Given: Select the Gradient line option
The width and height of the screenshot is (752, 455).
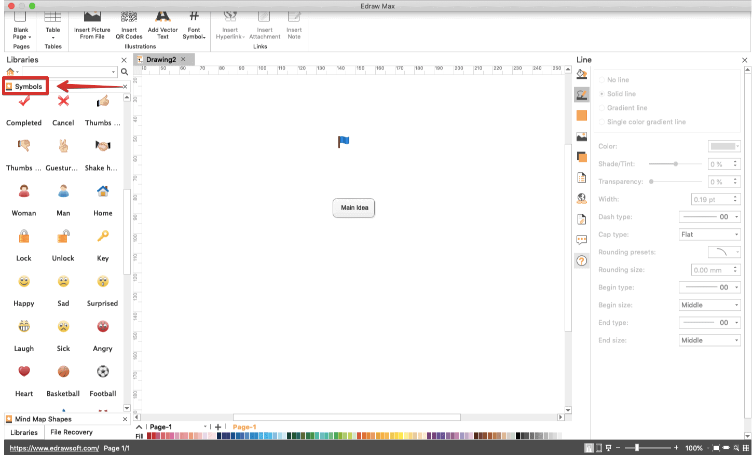Looking at the screenshot, I should (x=602, y=107).
